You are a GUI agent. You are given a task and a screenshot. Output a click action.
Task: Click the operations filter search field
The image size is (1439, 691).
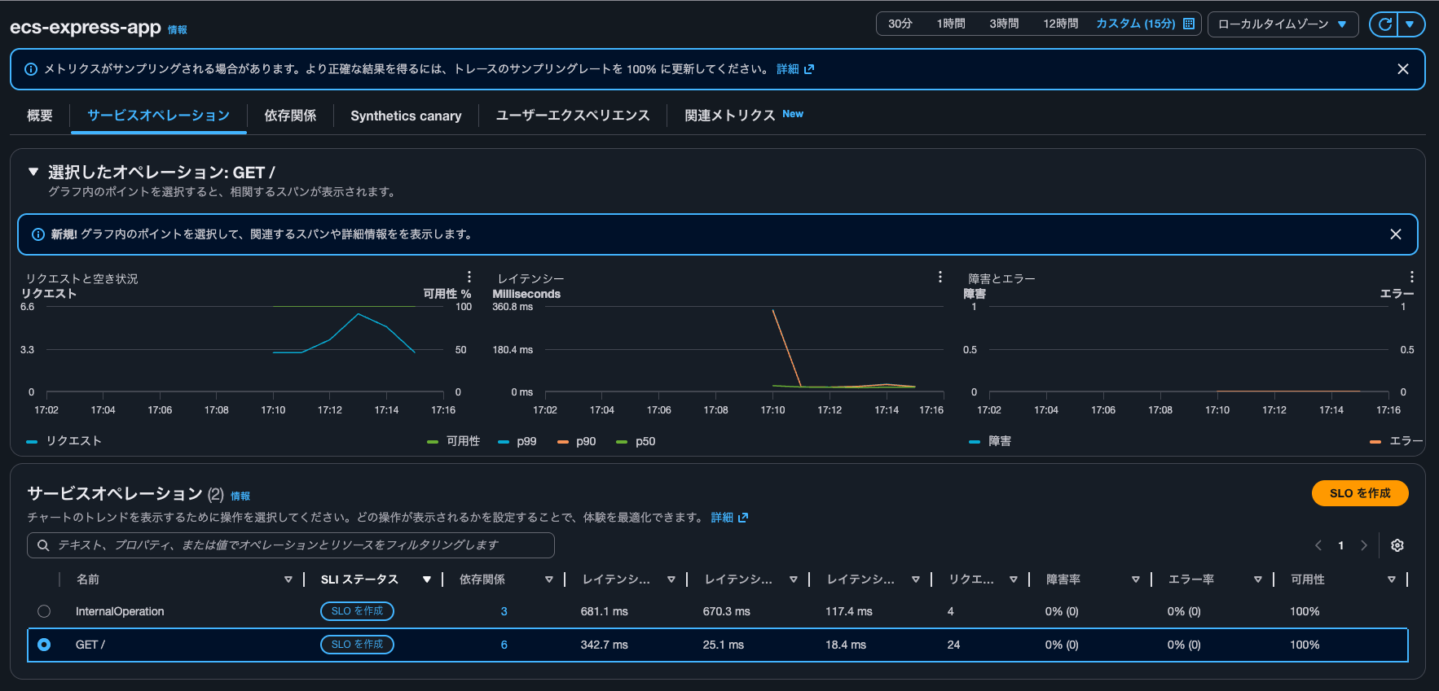291,545
